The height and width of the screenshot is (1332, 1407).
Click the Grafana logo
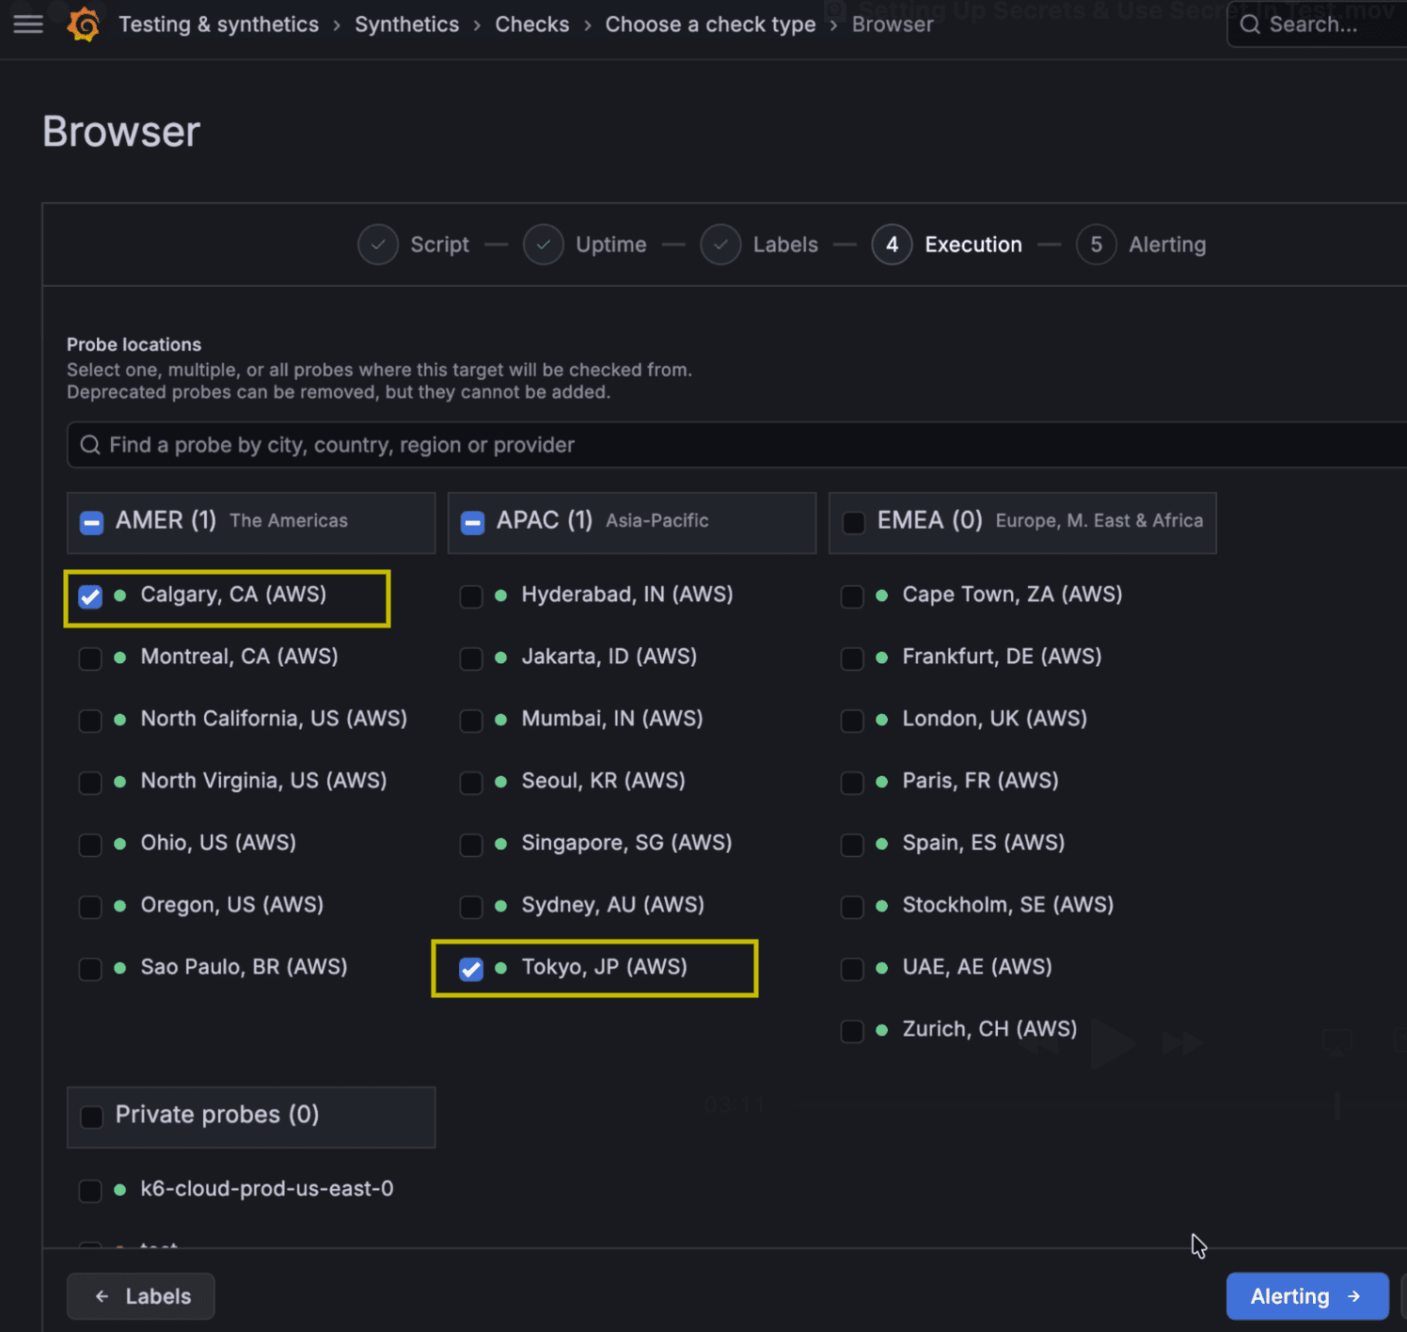(x=84, y=24)
